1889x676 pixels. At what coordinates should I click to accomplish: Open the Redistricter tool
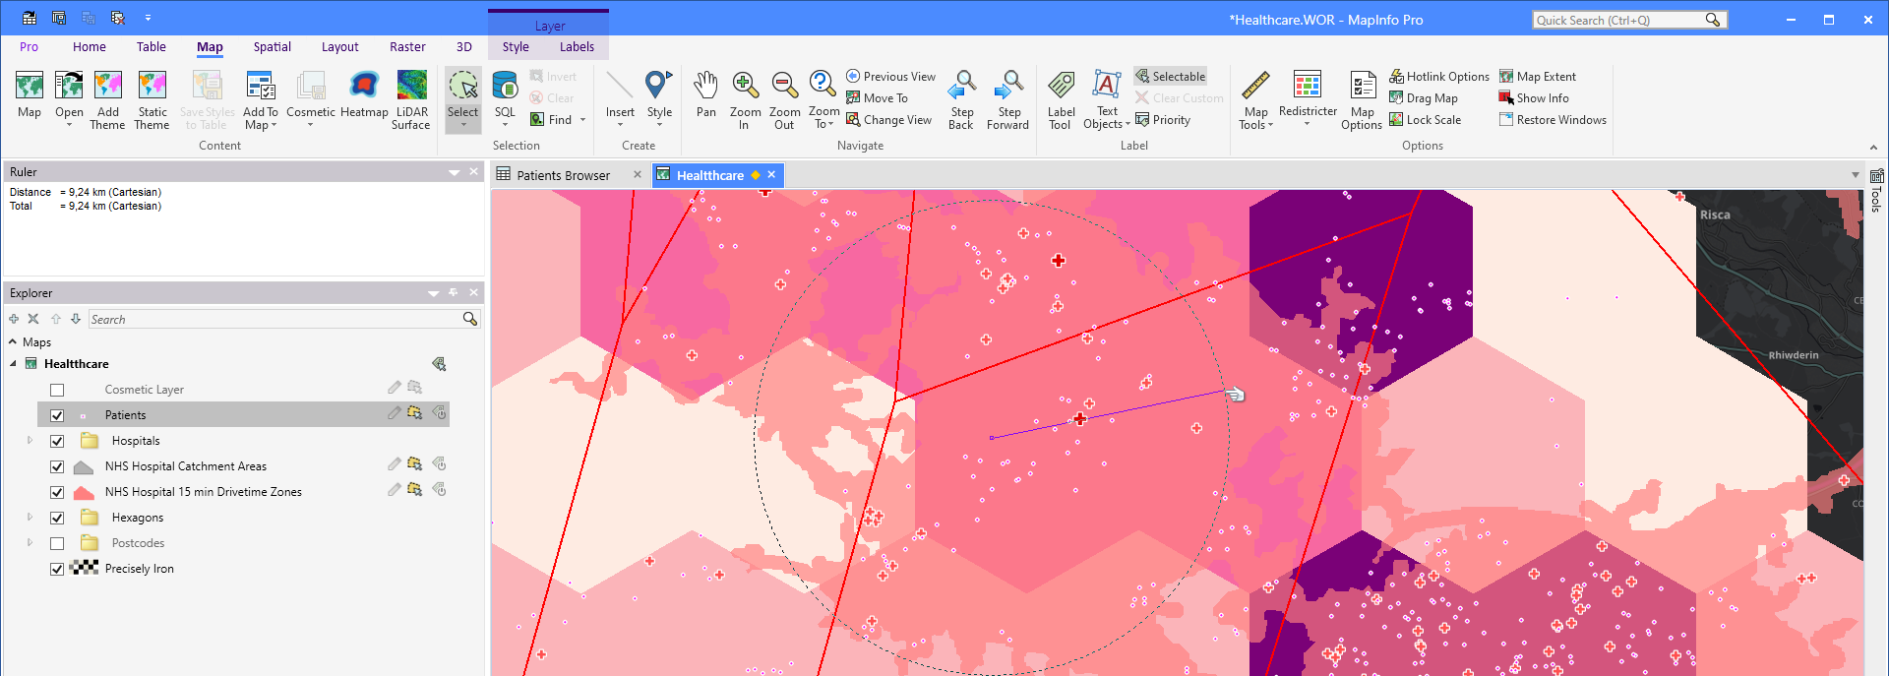1308,100
